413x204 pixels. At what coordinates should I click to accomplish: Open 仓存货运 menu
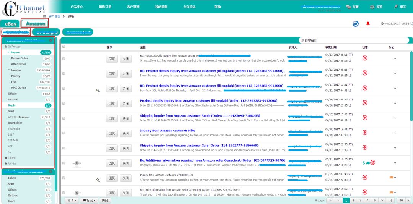coord(189,7)
